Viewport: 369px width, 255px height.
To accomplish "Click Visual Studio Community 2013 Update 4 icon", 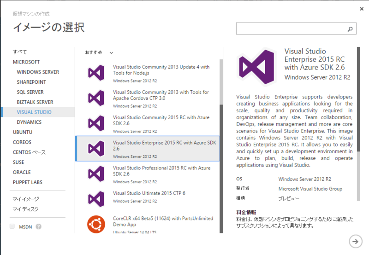I will 96,73.
